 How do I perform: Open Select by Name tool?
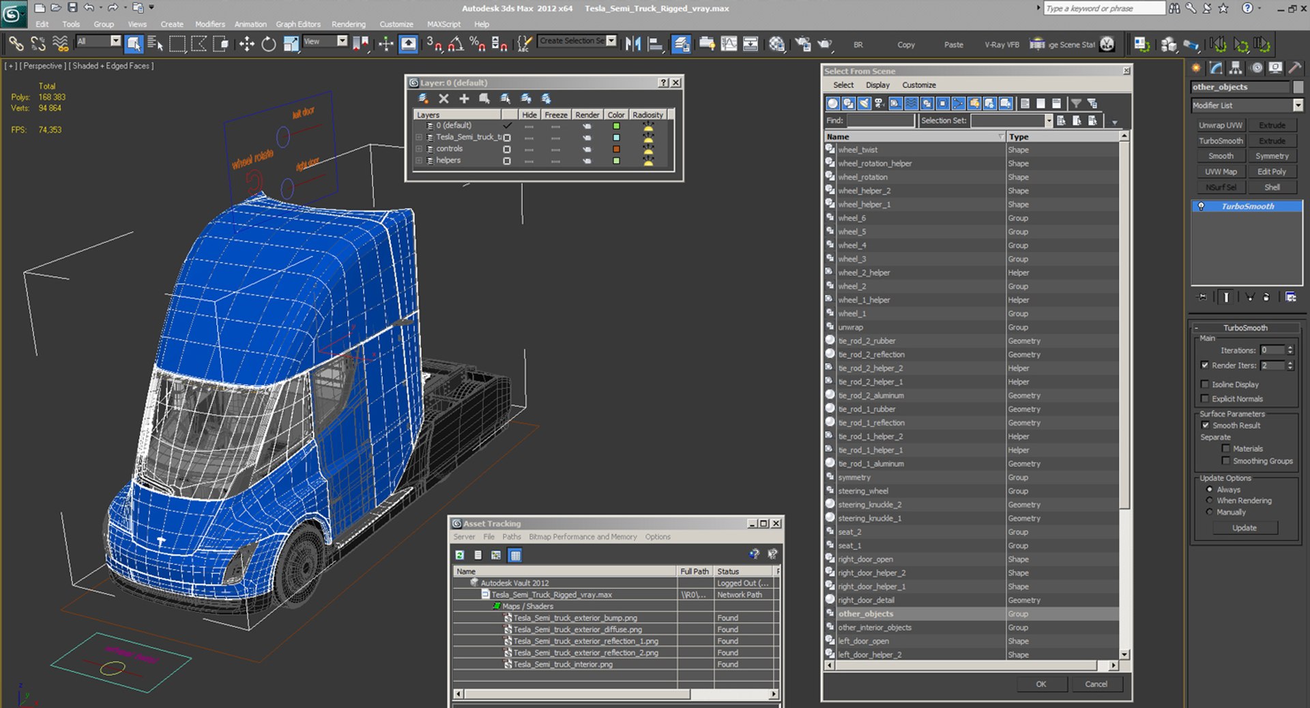click(156, 44)
